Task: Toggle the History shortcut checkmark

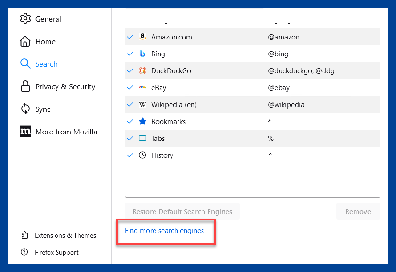Action: (130, 155)
